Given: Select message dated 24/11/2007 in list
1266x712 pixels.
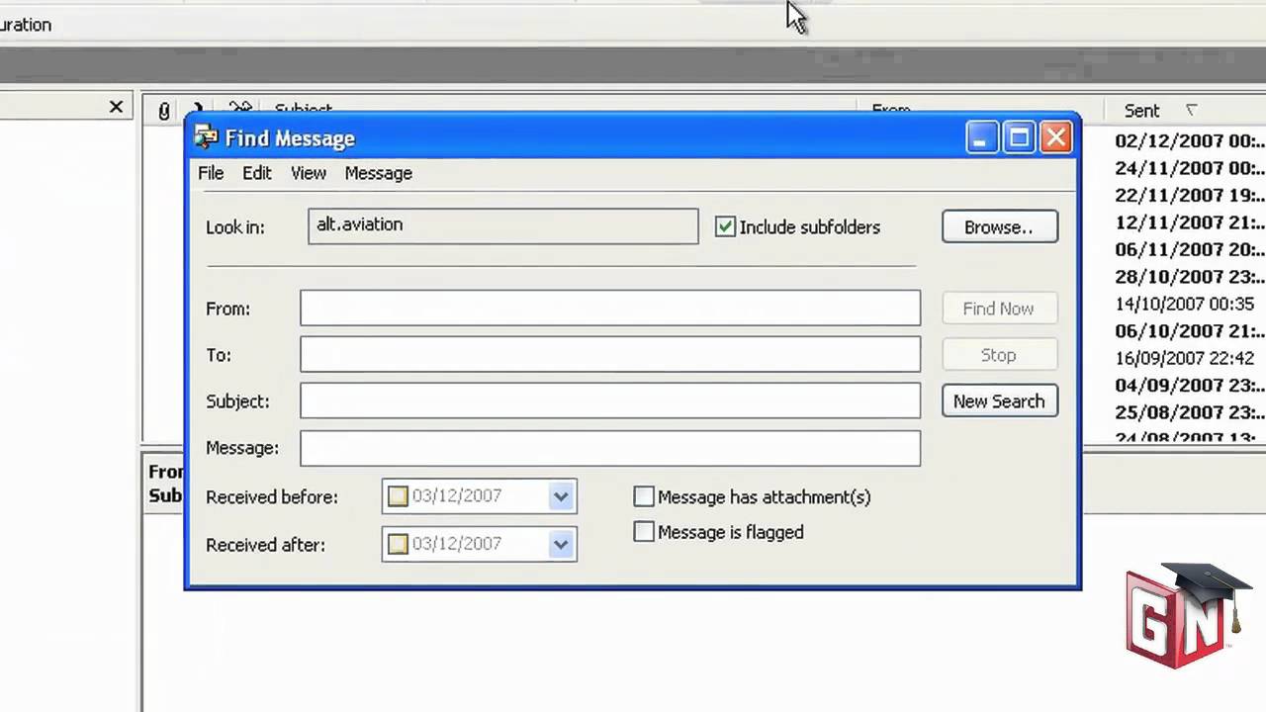Looking at the screenshot, I should pyautogui.click(x=1190, y=168).
